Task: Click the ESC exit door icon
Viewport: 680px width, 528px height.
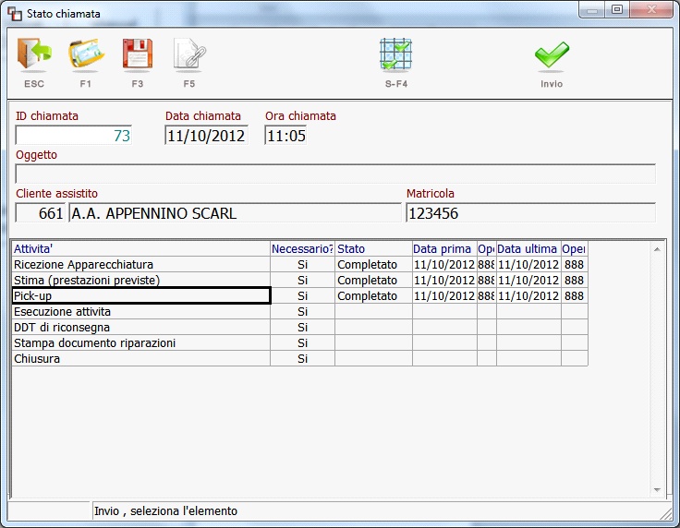Action: point(34,54)
